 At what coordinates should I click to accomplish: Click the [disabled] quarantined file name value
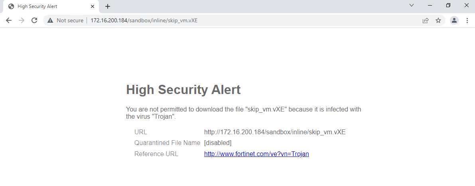pyautogui.click(x=218, y=143)
